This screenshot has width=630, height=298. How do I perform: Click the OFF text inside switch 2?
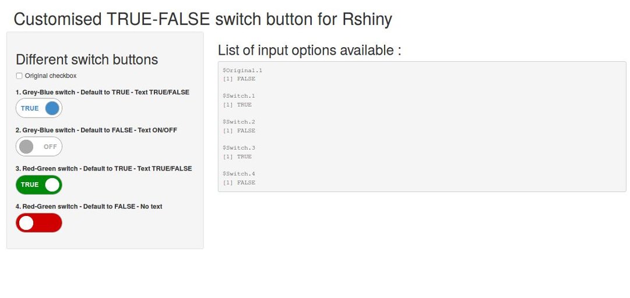(x=50, y=147)
